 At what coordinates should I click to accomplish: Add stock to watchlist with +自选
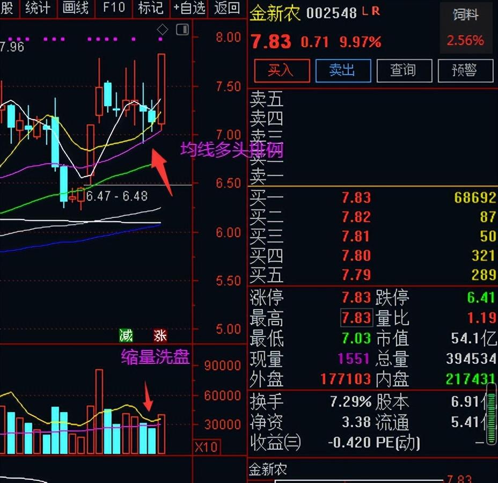tap(189, 8)
